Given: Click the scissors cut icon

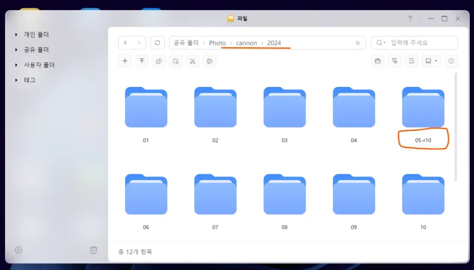Looking at the screenshot, I should (x=193, y=61).
